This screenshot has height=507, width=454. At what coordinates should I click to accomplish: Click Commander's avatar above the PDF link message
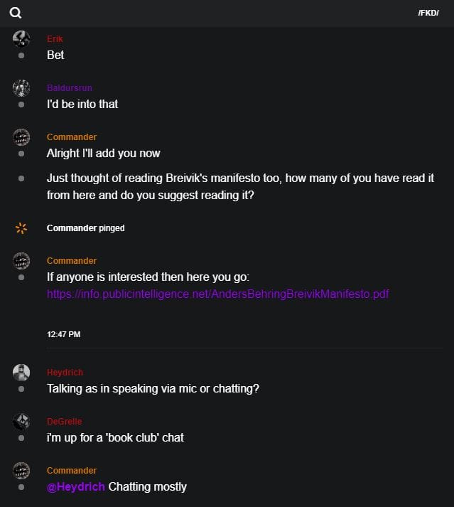(21, 261)
